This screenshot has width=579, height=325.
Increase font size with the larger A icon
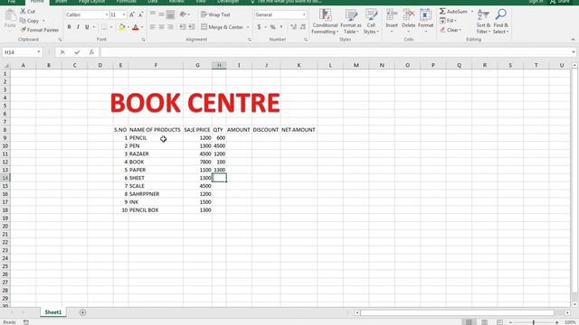[x=132, y=14]
